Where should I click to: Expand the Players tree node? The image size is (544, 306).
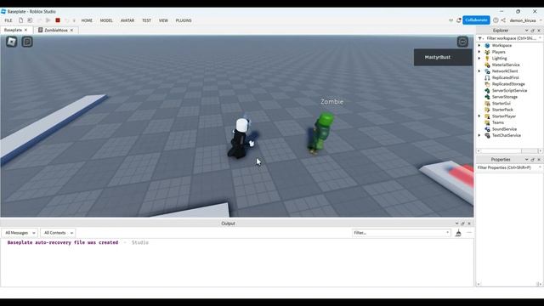(x=479, y=52)
